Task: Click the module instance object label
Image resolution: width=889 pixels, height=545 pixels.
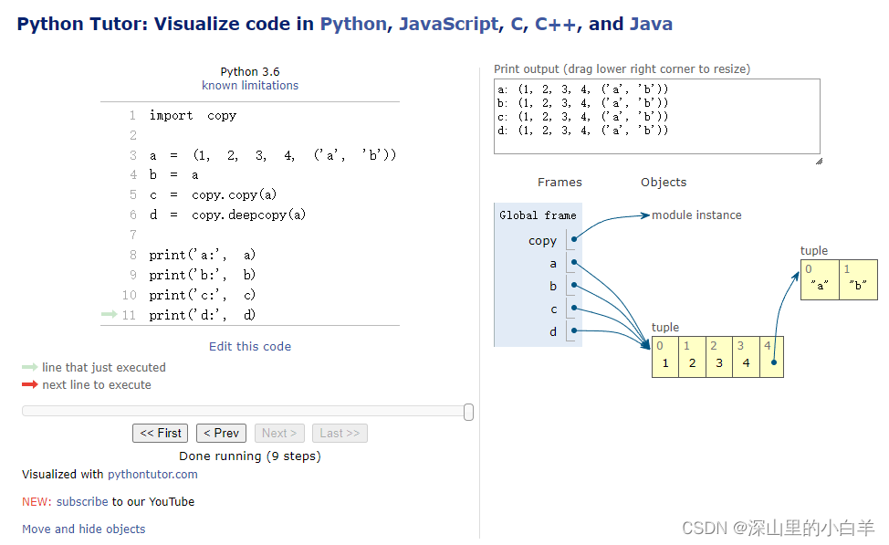Action: click(696, 215)
